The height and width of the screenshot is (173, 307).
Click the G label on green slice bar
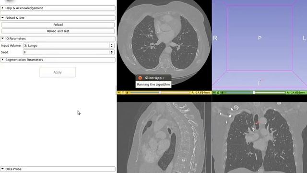point(218,92)
